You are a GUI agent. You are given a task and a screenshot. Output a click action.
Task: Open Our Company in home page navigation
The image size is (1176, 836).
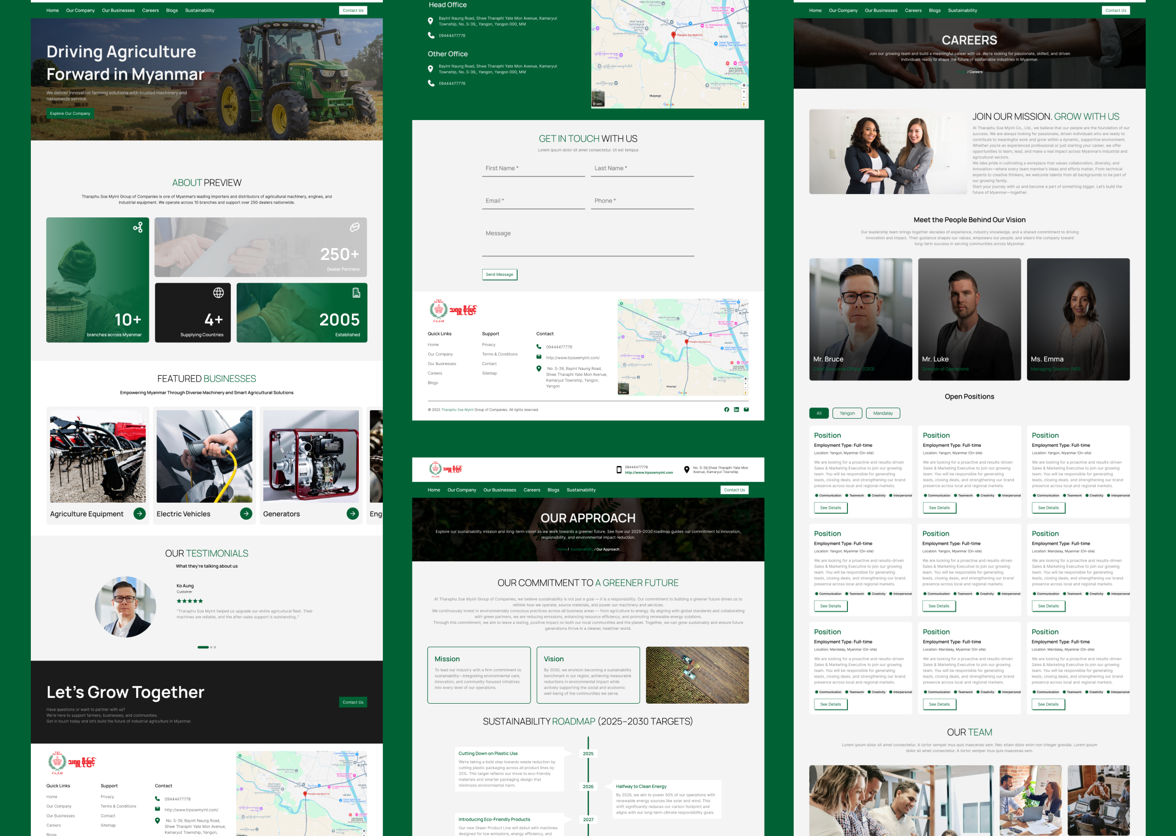point(80,10)
